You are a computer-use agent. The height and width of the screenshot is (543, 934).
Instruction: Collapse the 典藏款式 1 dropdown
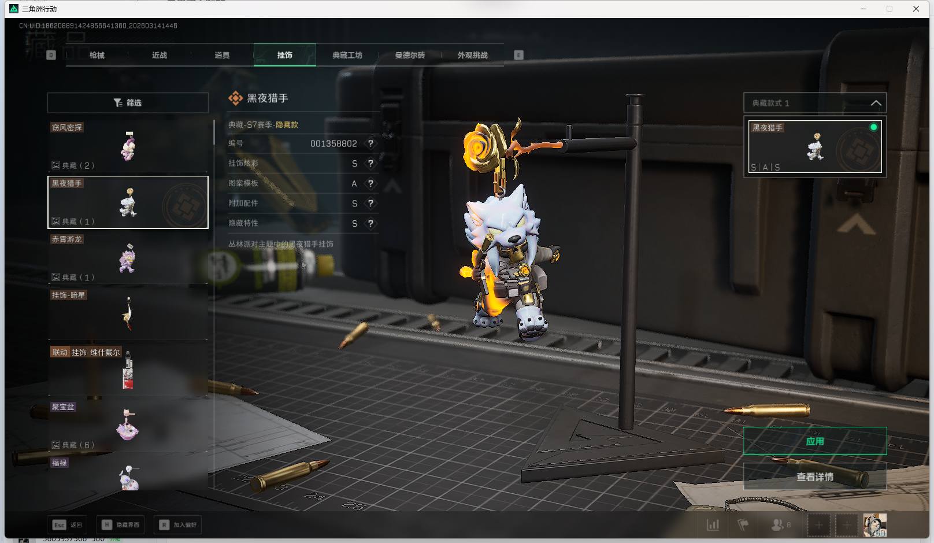(876, 103)
